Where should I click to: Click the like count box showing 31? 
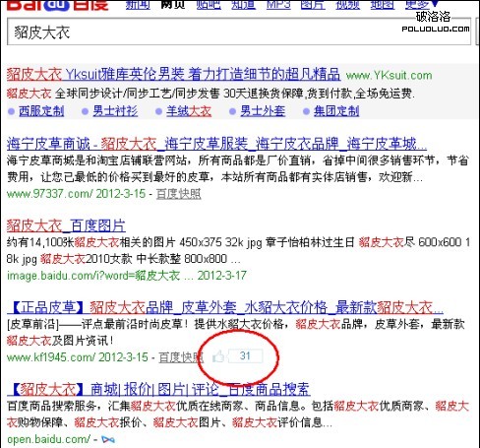(245, 356)
